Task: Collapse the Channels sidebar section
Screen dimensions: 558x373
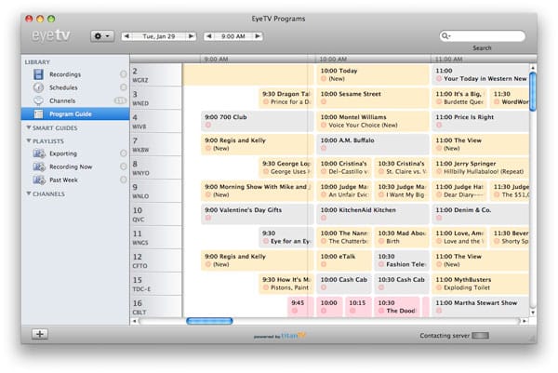Action: [x=29, y=193]
